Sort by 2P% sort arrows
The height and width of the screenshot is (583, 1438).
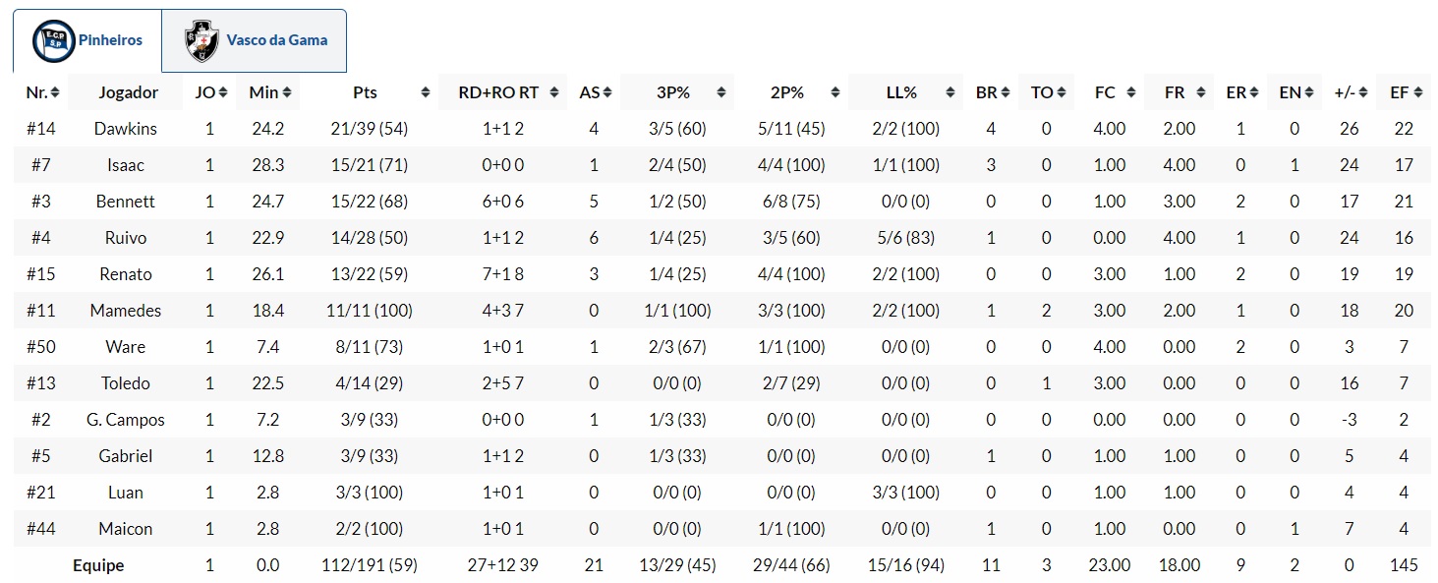point(835,92)
